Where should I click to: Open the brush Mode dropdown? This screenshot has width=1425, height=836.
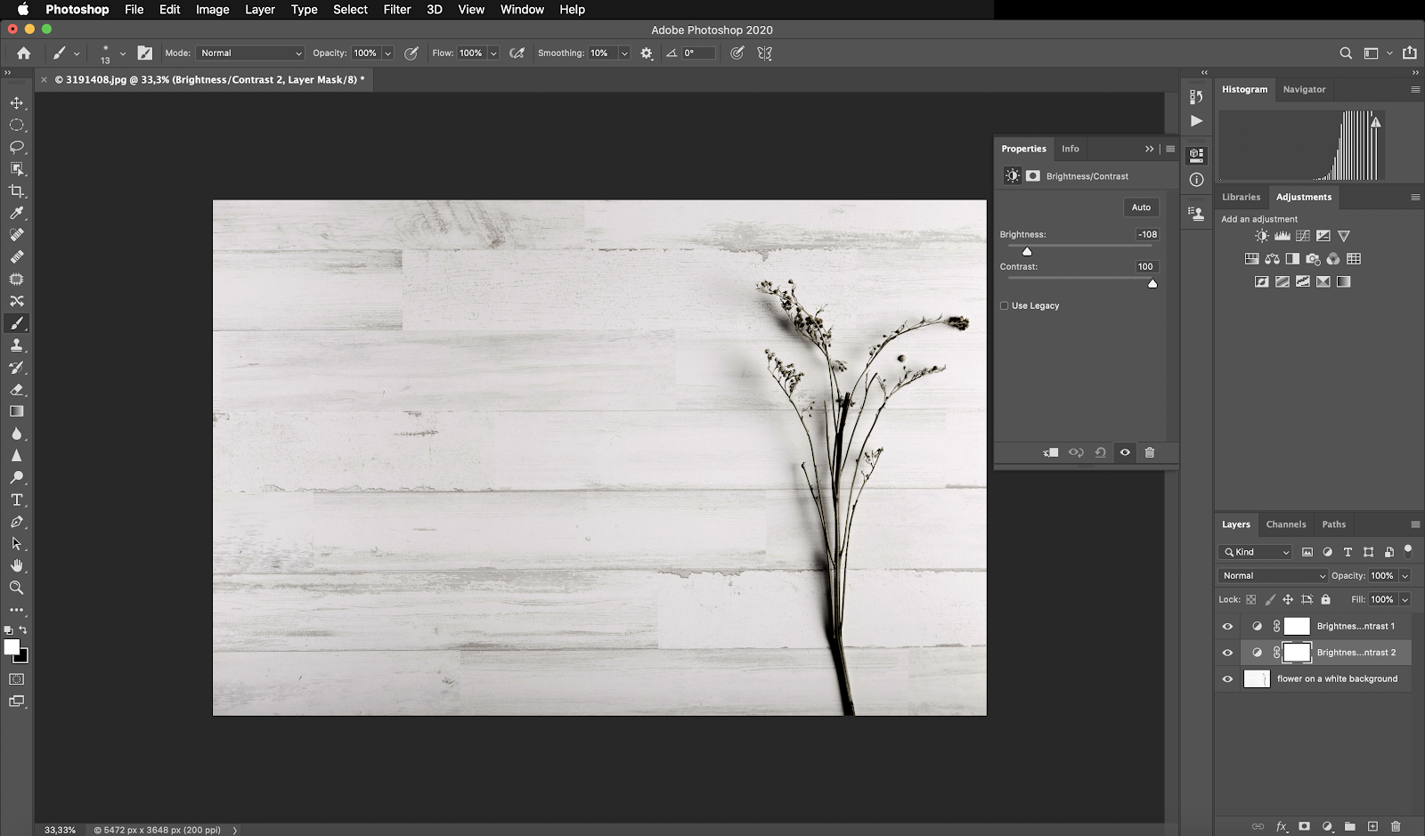250,53
